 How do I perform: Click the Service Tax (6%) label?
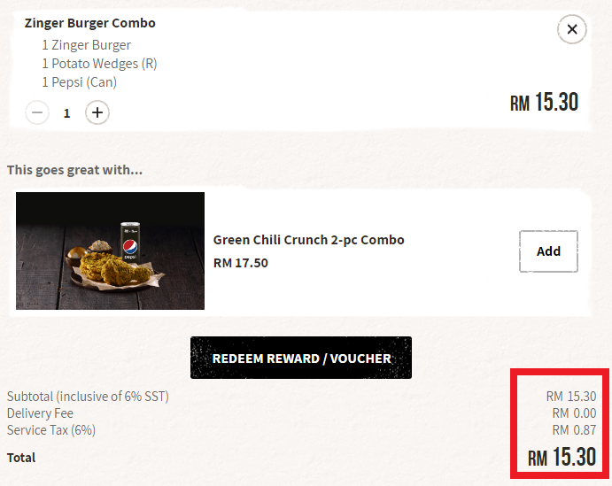click(51, 430)
